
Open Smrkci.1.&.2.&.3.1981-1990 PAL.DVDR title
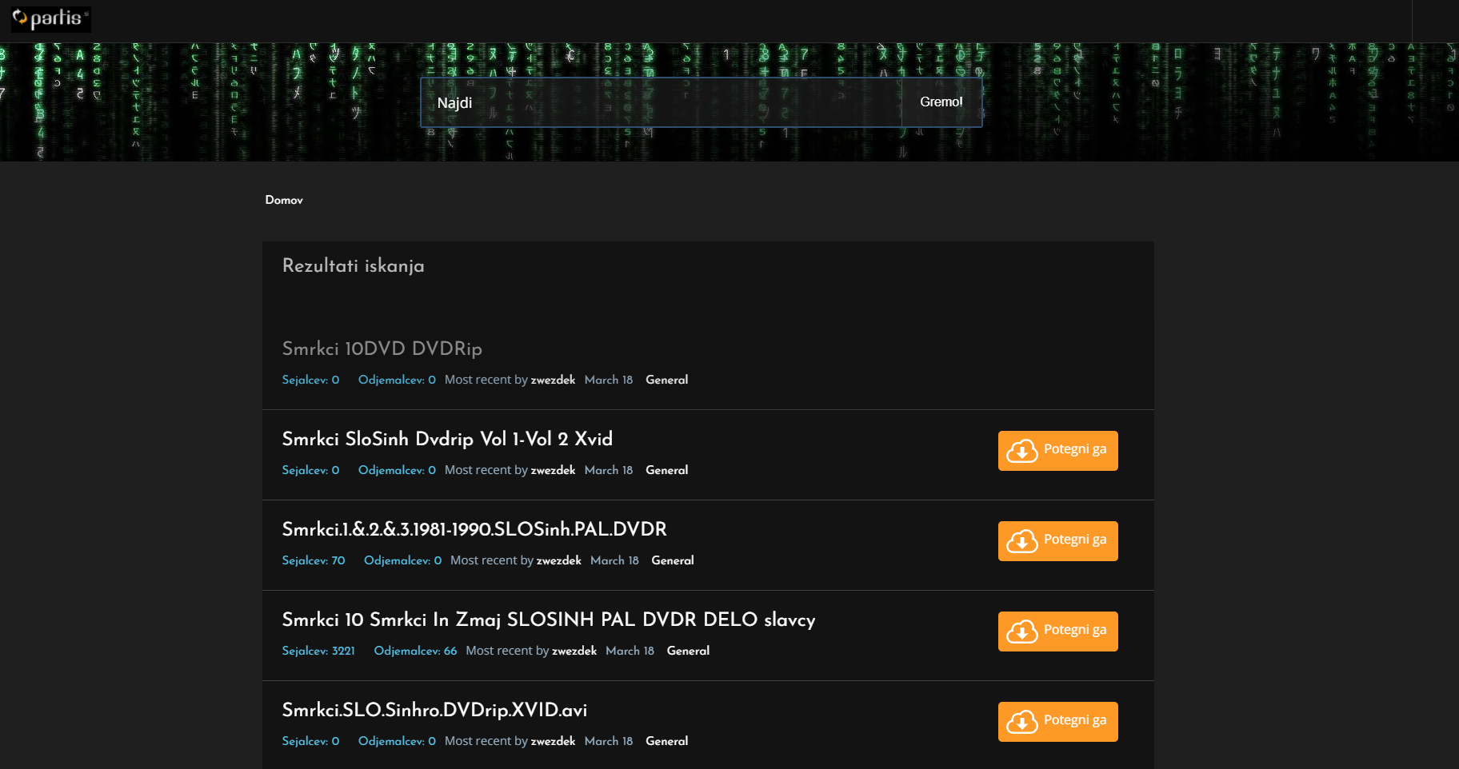(474, 529)
